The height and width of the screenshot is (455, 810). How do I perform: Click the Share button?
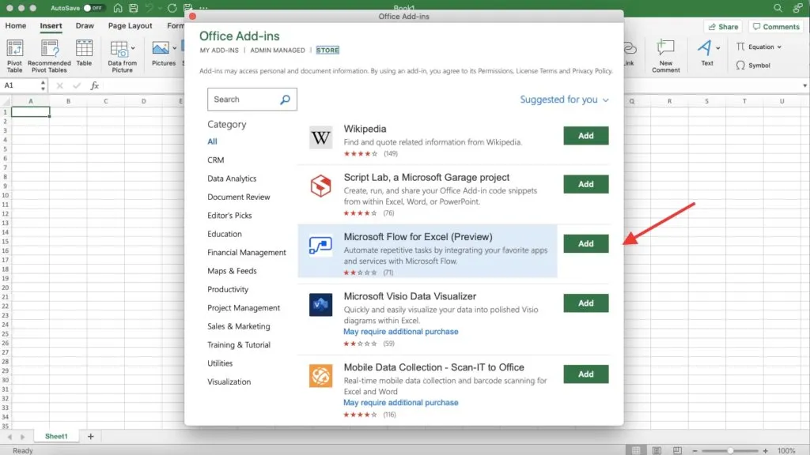pyautogui.click(x=723, y=27)
